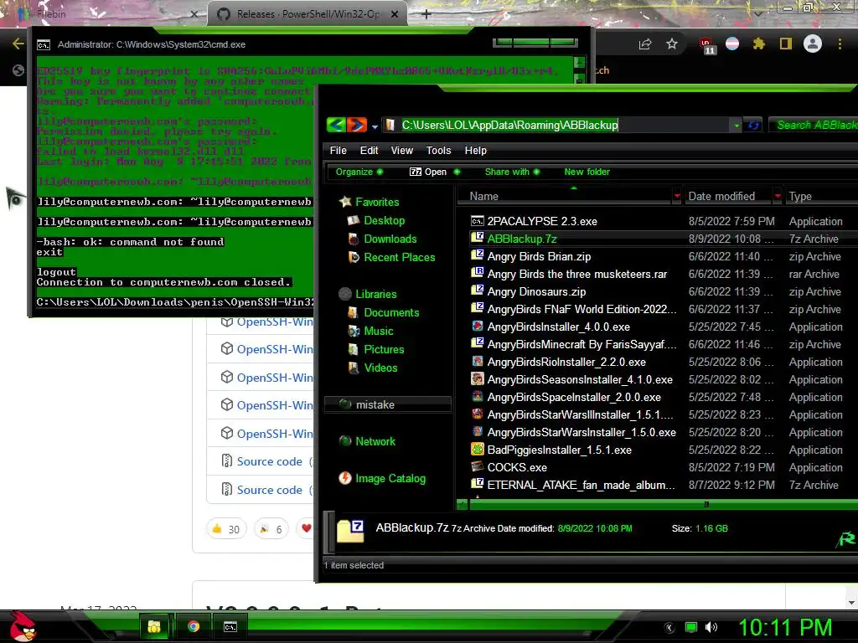
Task: Open File Explorer from taskbar
Action: click(154, 627)
